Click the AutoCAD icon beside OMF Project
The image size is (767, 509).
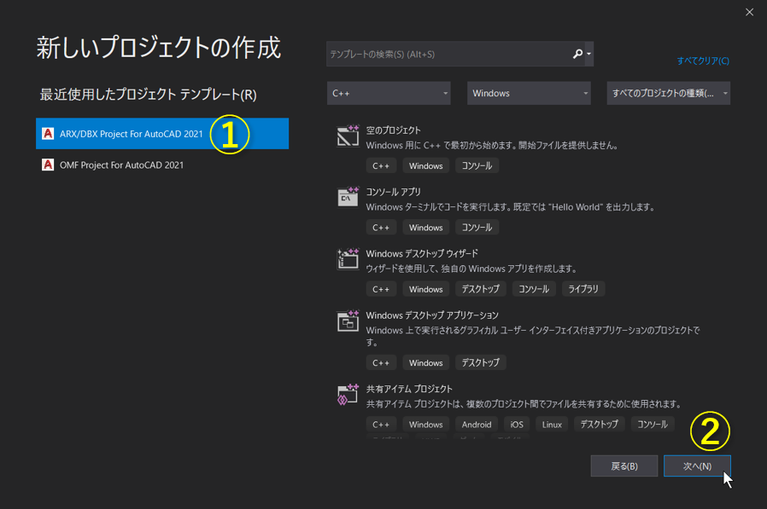(48, 165)
